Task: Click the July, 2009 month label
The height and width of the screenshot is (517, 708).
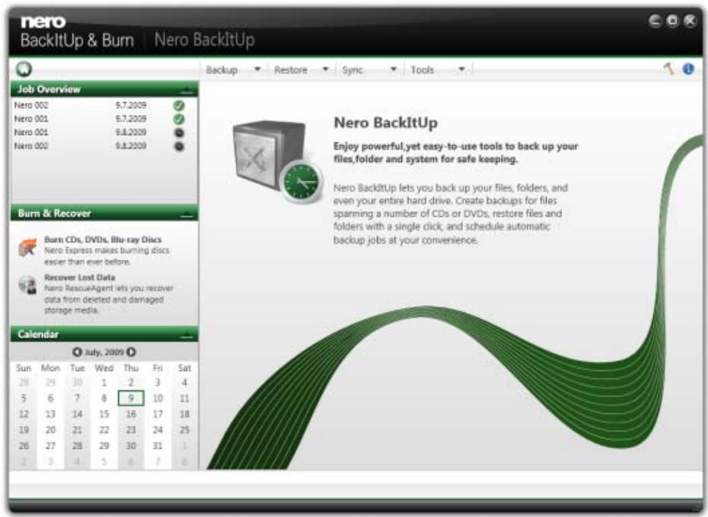Action: (104, 352)
